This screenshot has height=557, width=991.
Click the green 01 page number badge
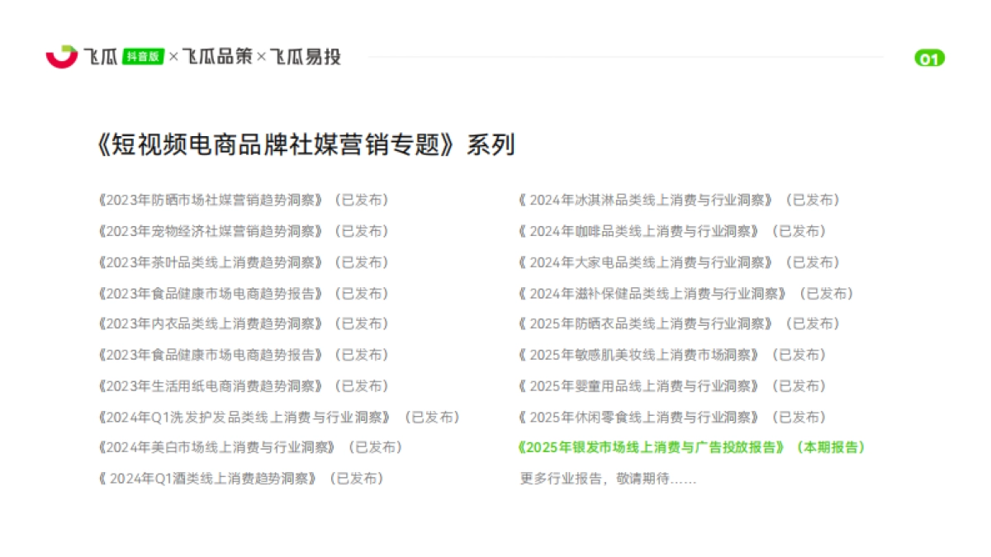(x=928, y=59)
